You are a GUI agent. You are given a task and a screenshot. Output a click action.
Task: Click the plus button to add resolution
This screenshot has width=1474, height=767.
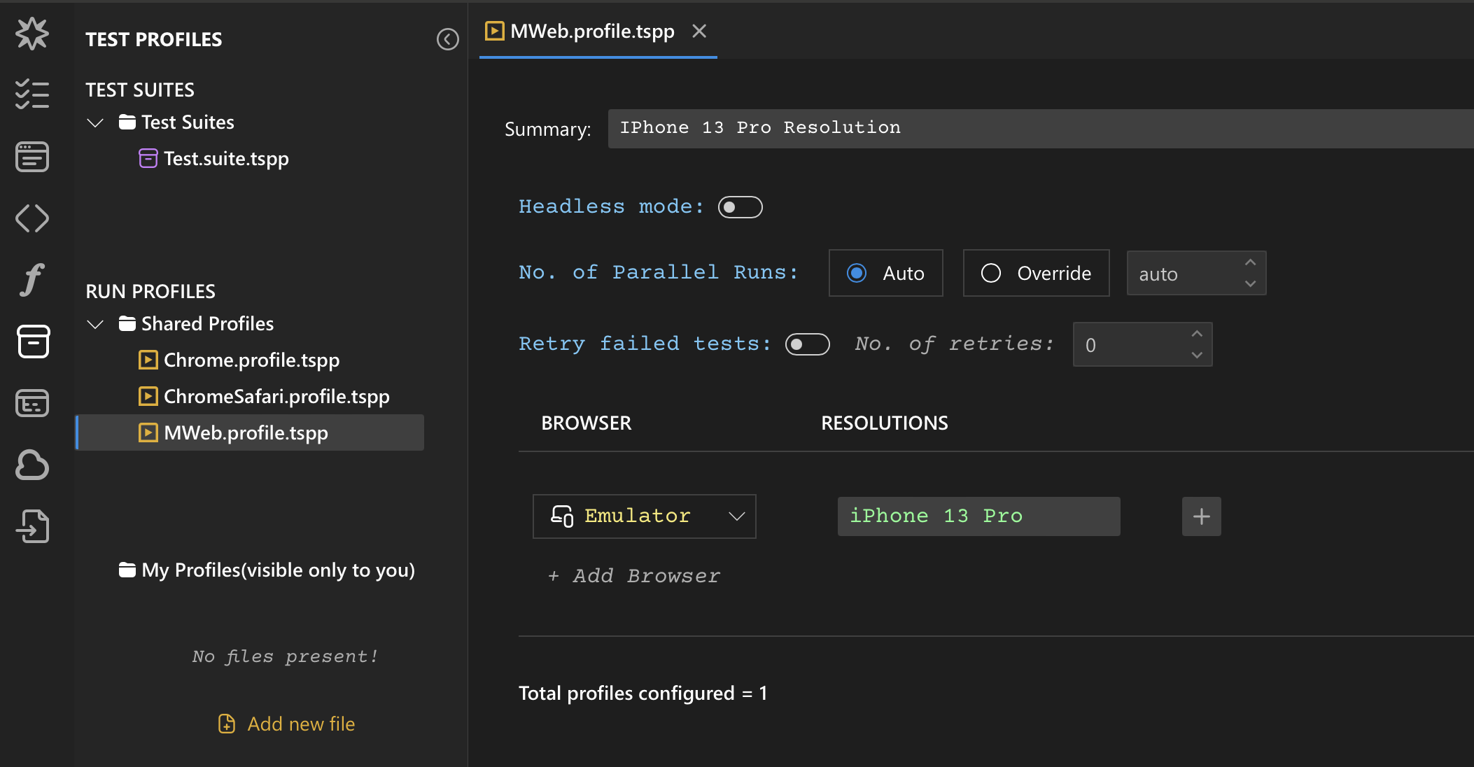point(1201,516)
